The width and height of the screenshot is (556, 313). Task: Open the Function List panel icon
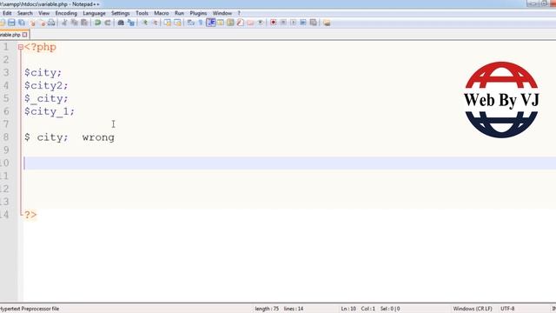240,23
